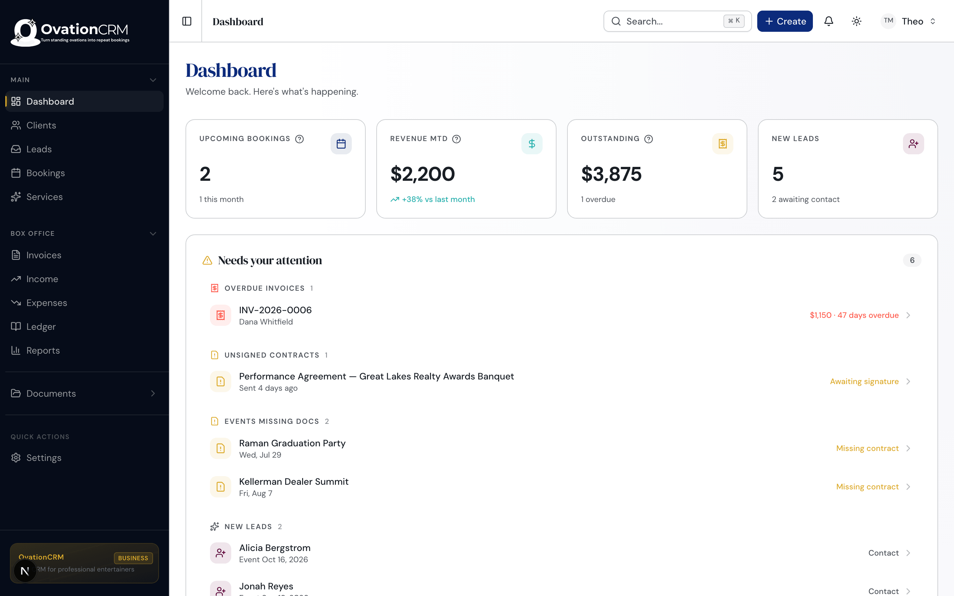Click the New Leads person-plus card icon

click(913, 144)
